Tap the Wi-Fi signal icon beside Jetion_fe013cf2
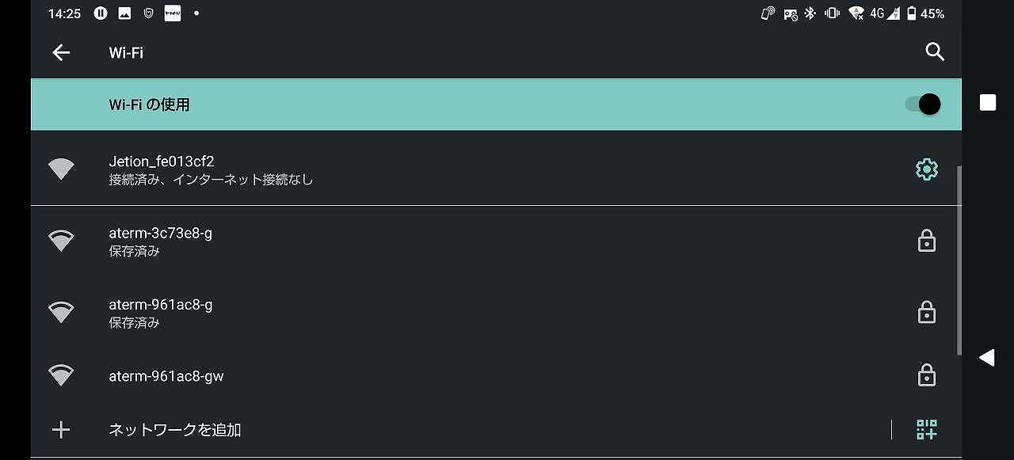 pos(61,169)
